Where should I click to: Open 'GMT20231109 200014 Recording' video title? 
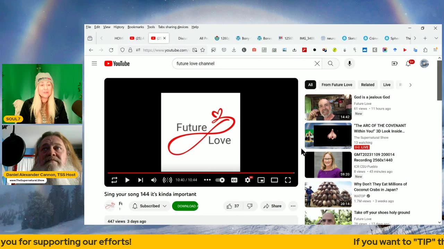374,157
